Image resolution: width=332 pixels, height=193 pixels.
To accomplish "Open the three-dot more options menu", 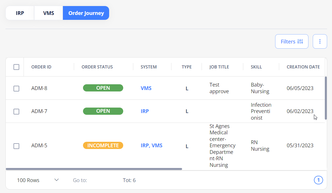I will click(x=320, y=42).
